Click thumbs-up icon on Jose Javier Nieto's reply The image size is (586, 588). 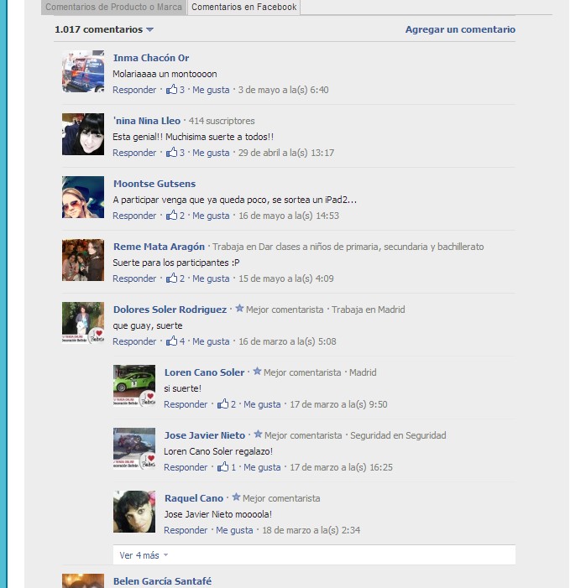222,467
